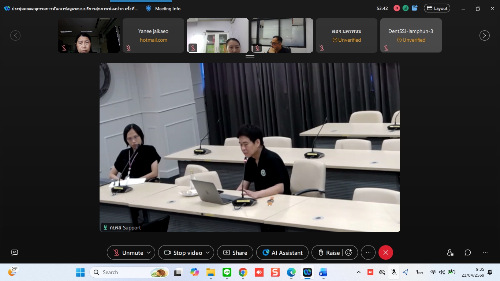Toggle Raise hand button

pos(328,252)
